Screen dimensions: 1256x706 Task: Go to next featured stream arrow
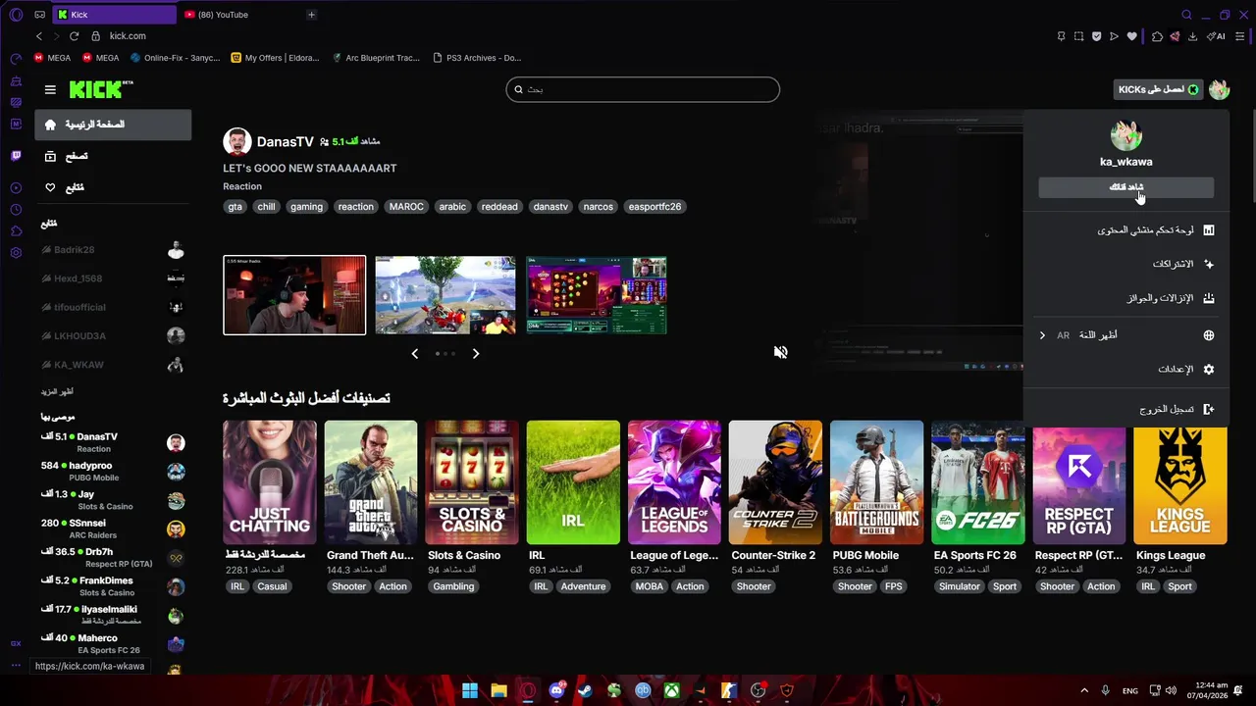(476, 353)
